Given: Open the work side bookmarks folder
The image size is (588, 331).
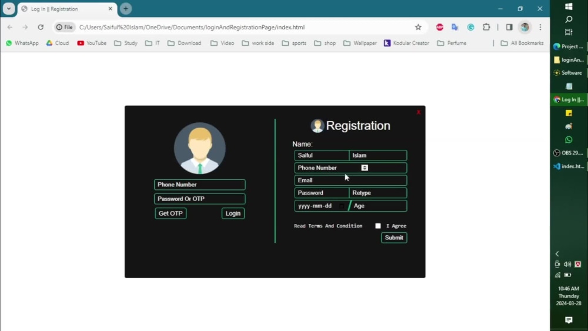Looking at the screenshot, I should 258,43.
